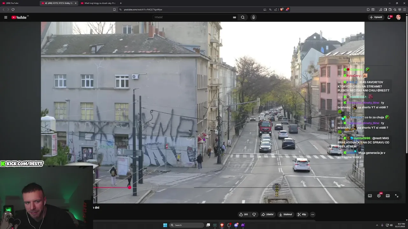Click the video frame to pause
The height and width of the screenshot is (229, 408).
[x=202, y=112]
